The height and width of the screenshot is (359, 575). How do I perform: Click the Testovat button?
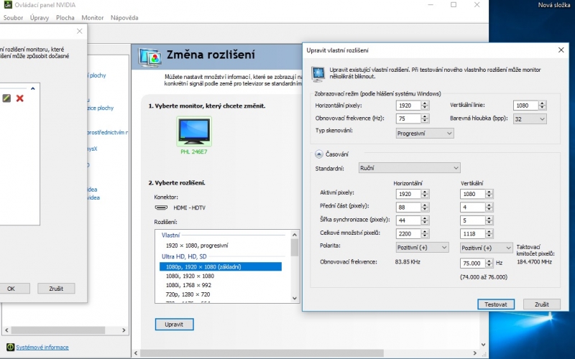496,304
